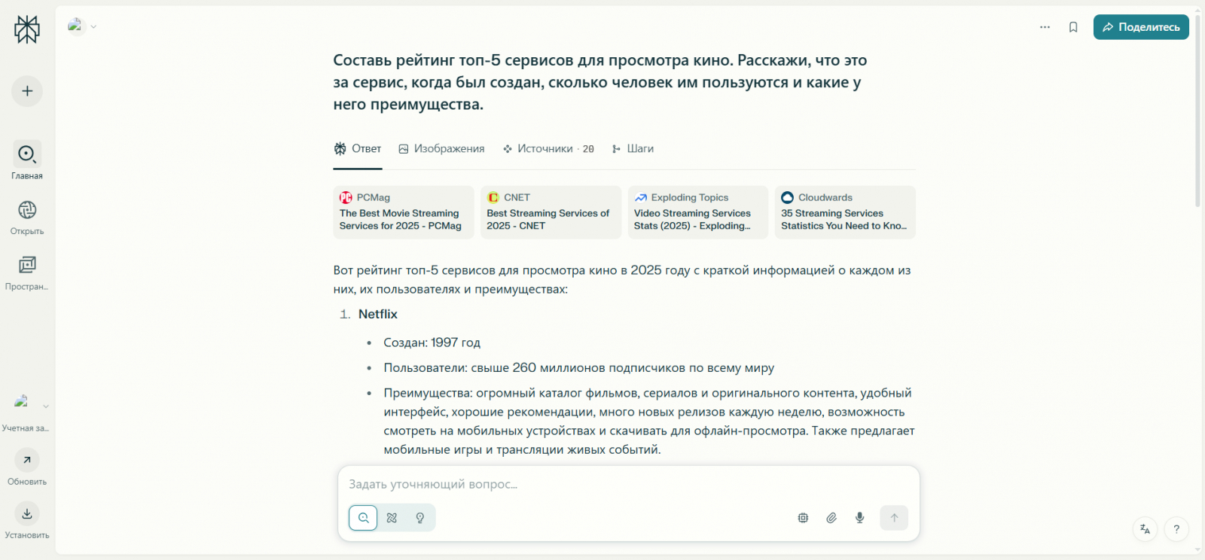Viewport: 1205px width, 560px height.
Task: Select the Labs lightbulb mode toggle
Action: pyautogui.click(x=420, y=518)
